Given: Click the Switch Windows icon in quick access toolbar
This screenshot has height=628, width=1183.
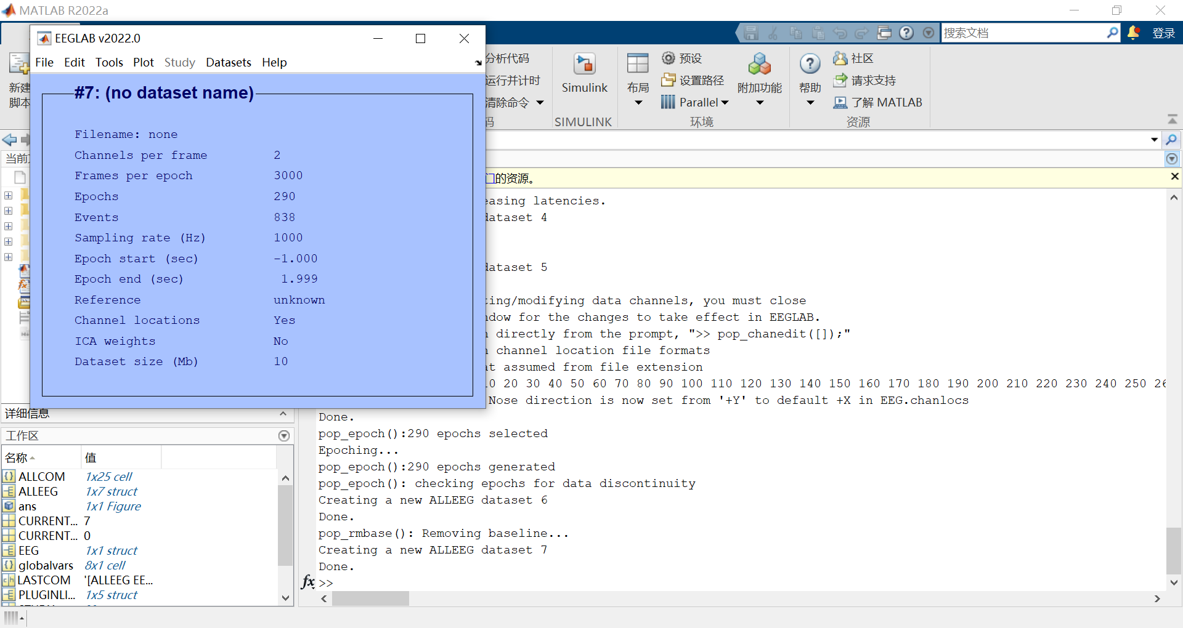Looking at the screenshot, I should click(884, 33).
